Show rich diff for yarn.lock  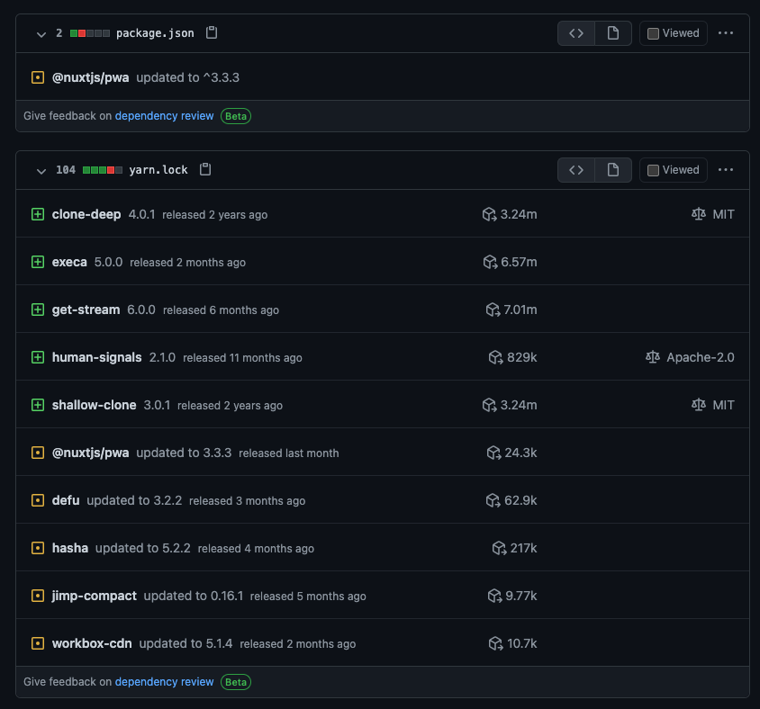click(x=613, y=169)
